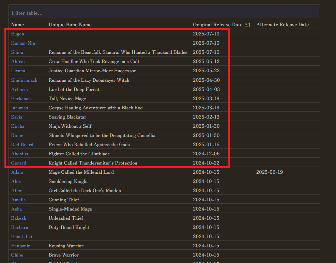This screenshot has width=336, height=263.
Task: Select text 'Remains of the Beastfolk Samurai Who Hunted a Thousand Blades'
Action: pyautogui.click(x=118, y=52)
